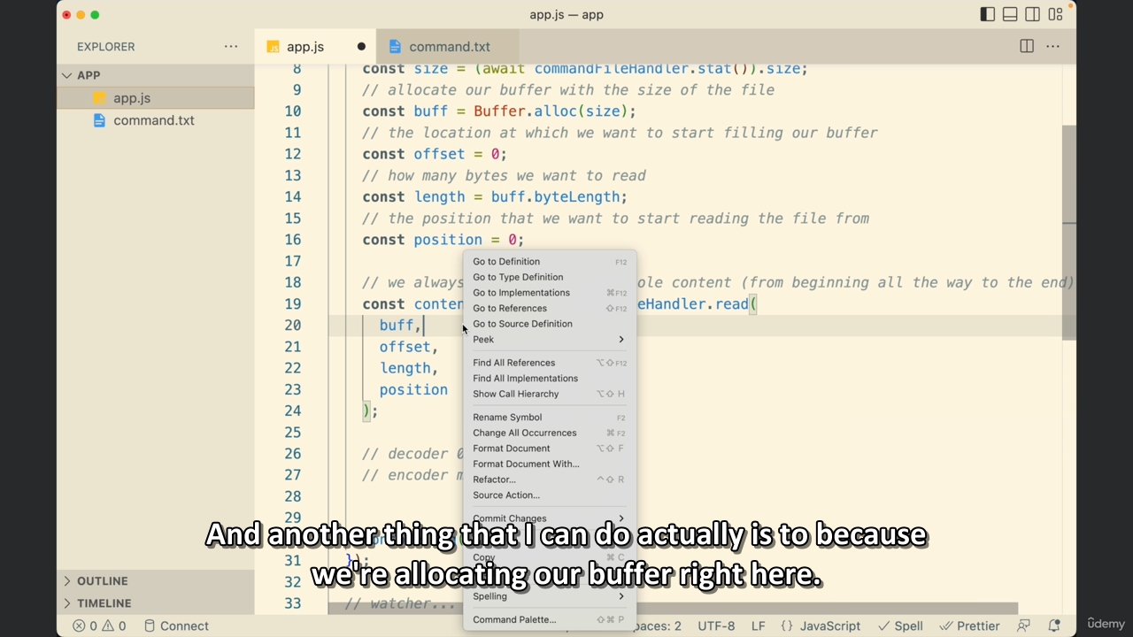Choose Go to References

pyautogui.click(x=549, y=309)
